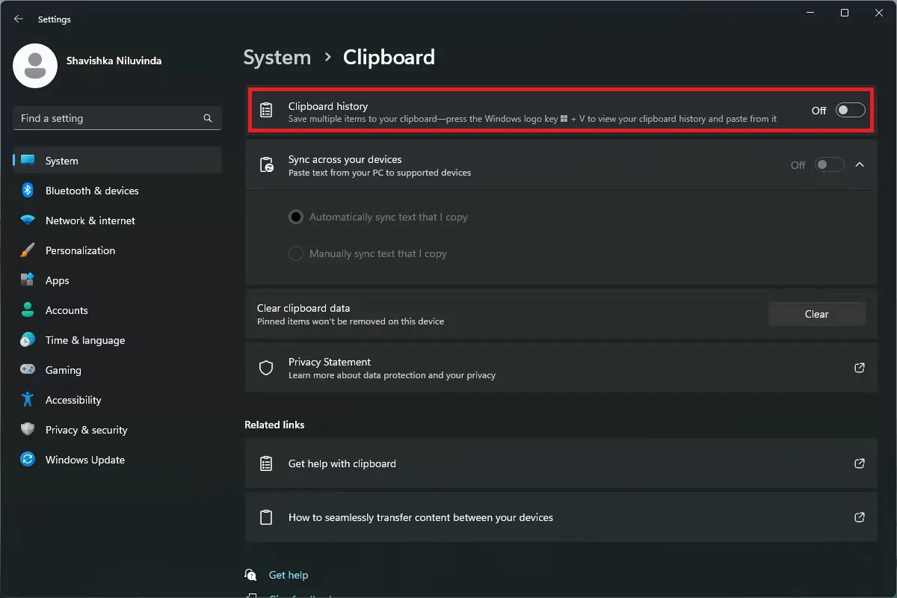Go to Accounts settings

pos(117,310)
